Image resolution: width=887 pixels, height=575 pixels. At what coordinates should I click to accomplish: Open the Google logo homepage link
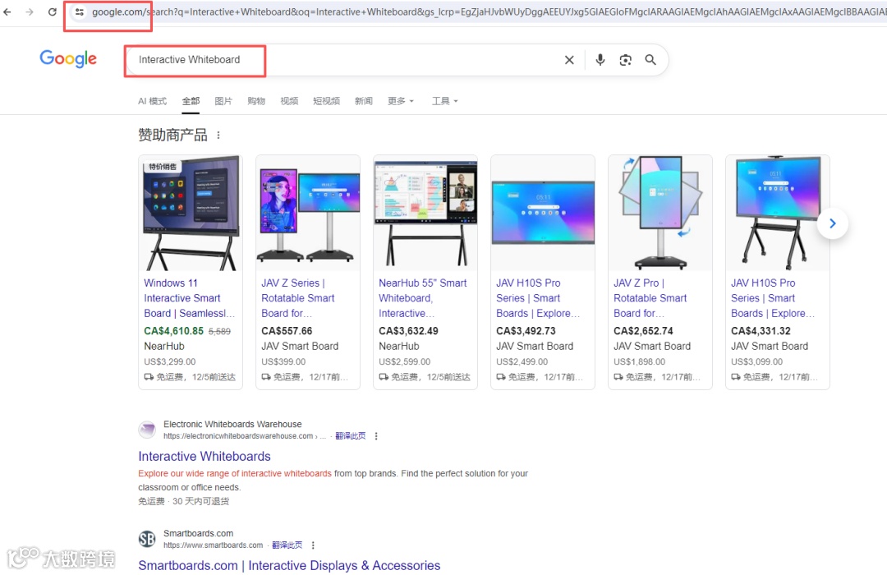point(68,58)
